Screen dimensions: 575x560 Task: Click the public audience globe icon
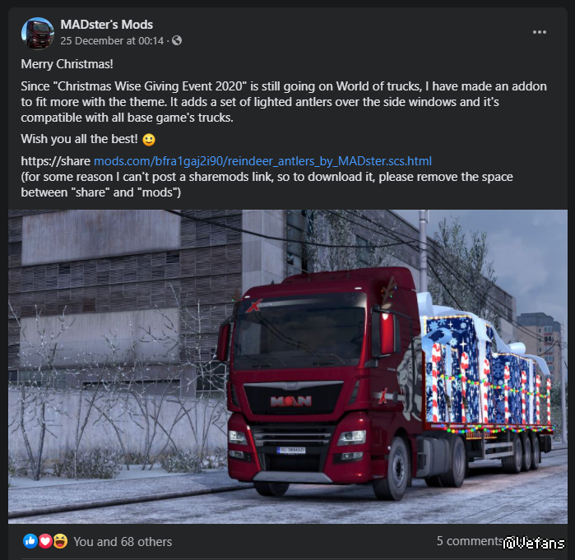177,40
